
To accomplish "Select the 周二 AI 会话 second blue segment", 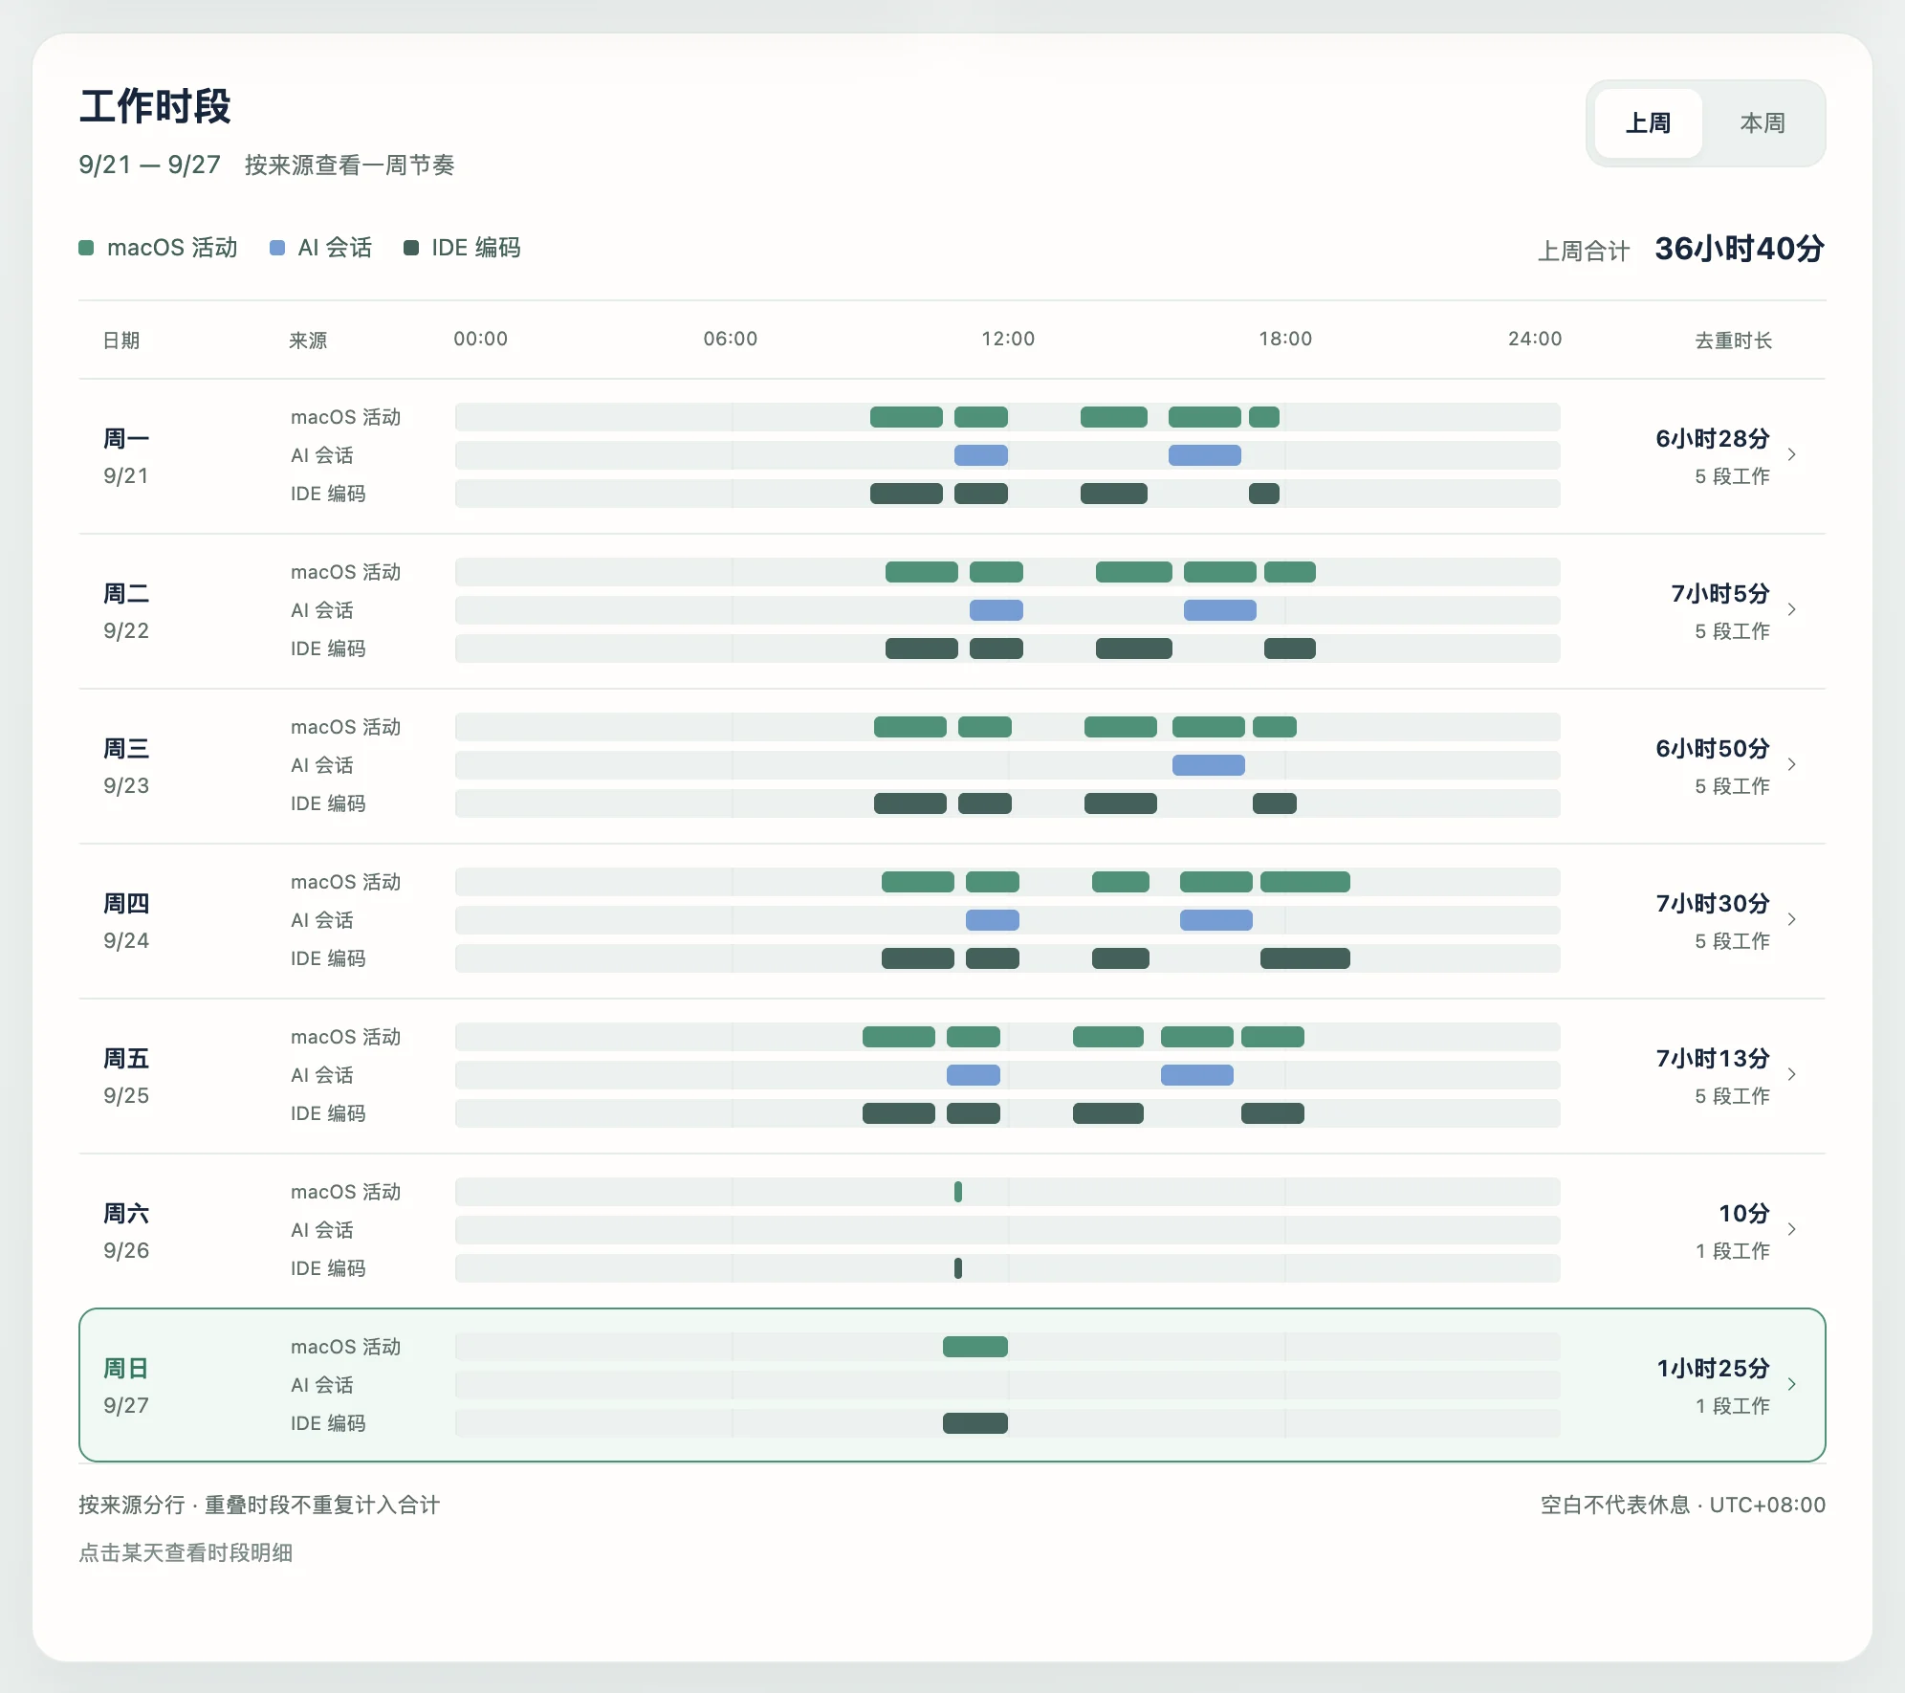I will tap(1220, 610).
